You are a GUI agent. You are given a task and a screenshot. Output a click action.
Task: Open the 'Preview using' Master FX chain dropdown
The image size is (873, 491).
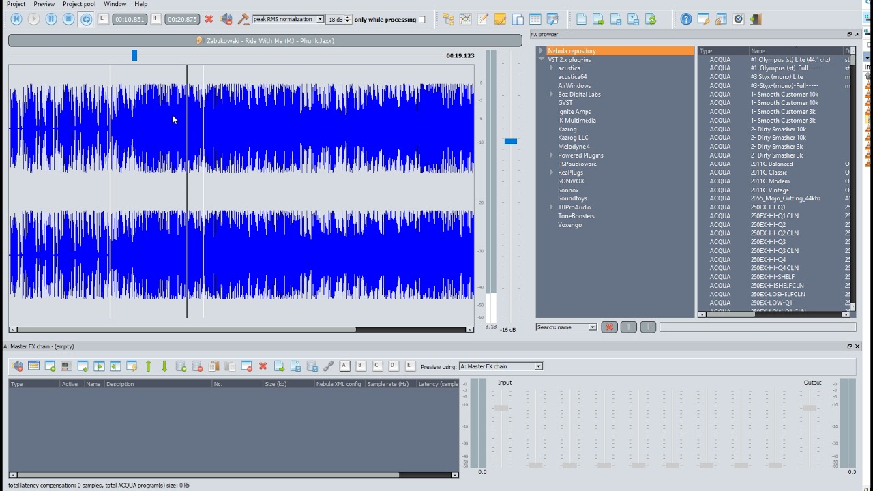pos(501,366)
